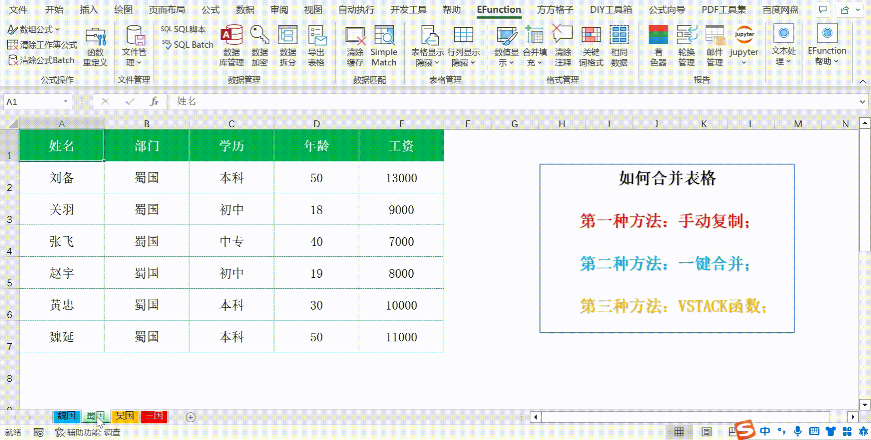The height and width of the screenshot is (440, 871).
Task: Click the select-all corner triangle
Action: [x=13, y=123]
